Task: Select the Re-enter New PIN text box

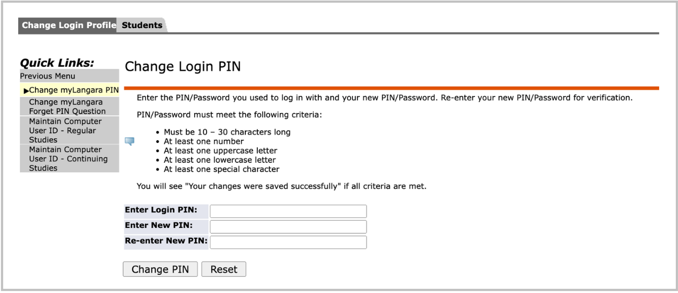Action: coord(288,242)
